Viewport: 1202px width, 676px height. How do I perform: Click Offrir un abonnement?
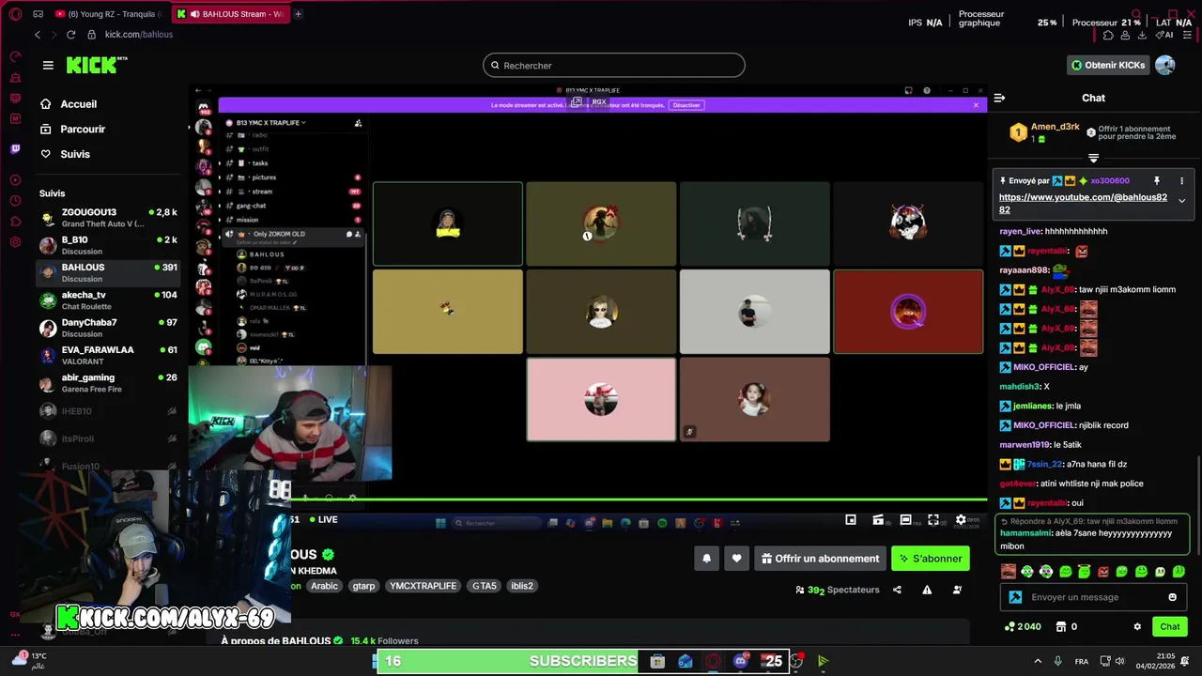pyautogui.click(x=820, y=559)
